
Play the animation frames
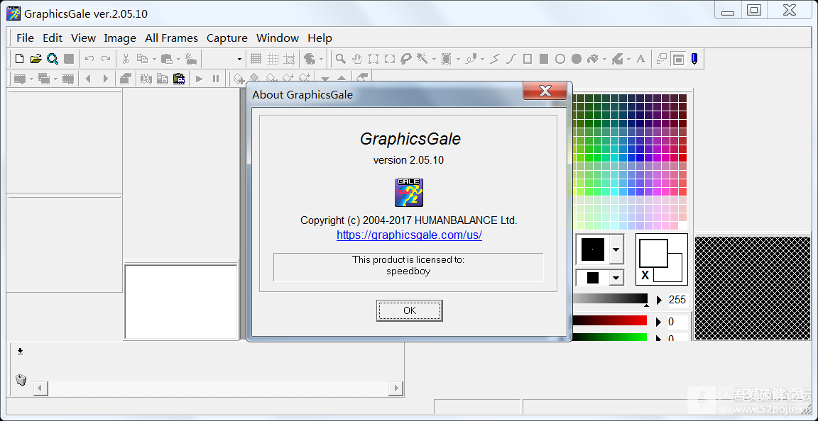click(200, 79)
